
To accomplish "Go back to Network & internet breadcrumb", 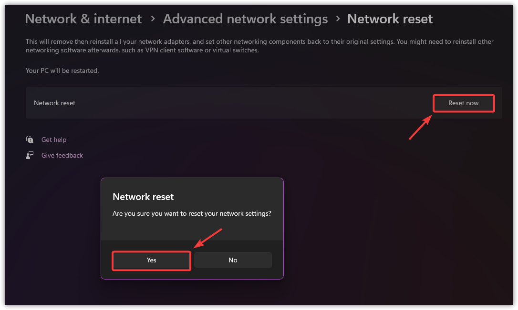I will coord(83,19).
